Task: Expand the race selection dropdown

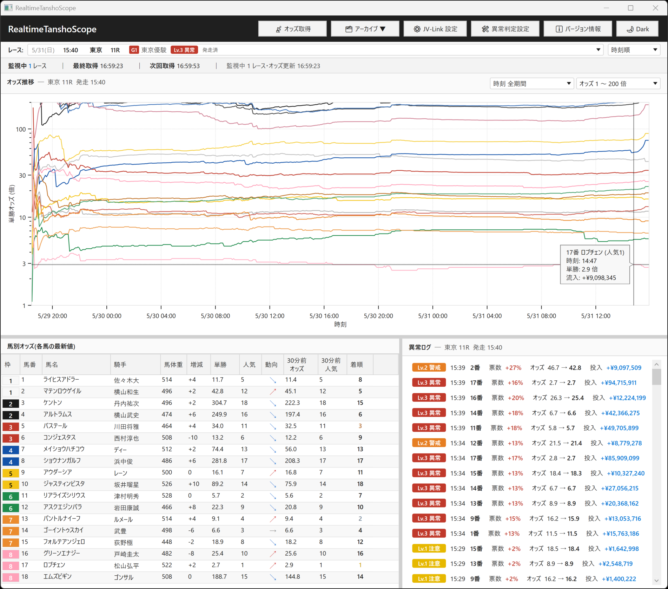Action: coord(598,50)
